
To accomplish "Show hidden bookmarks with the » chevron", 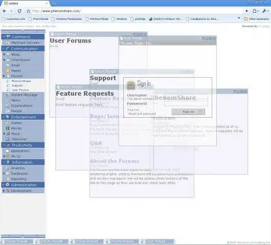I will [239, 18].
